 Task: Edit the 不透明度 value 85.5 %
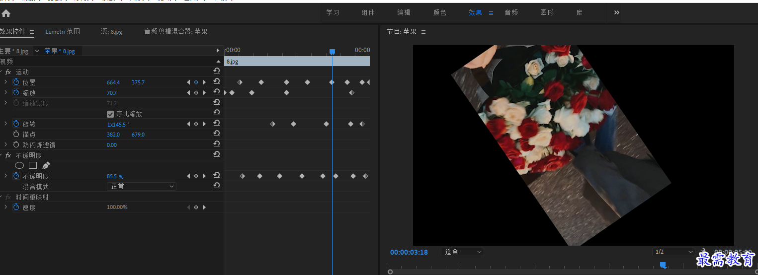click(115, 176)
